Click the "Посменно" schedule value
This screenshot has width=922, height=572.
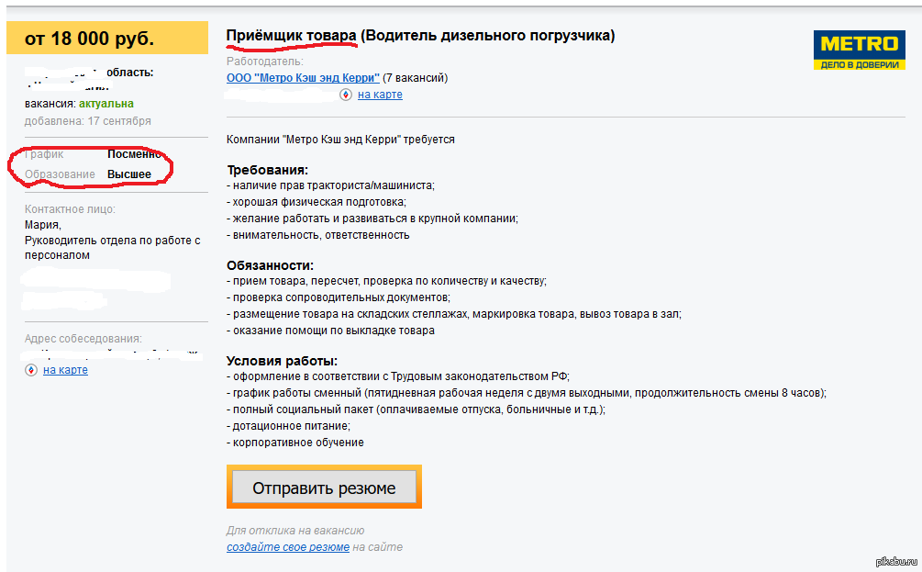(x=135, y=154)
